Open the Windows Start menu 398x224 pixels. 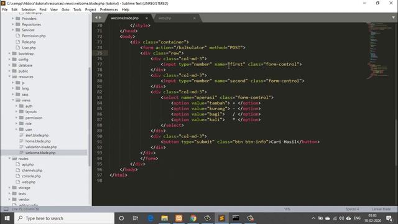7,218
